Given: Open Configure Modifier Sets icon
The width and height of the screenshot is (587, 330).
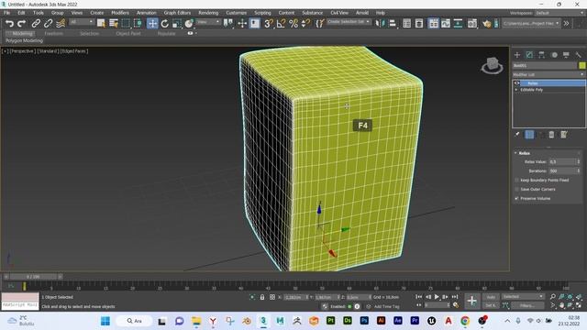Looking at the screenshot, I should [564, 135].
